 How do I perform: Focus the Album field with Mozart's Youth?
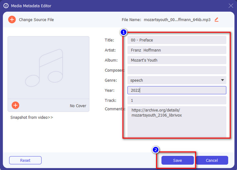point(177,60)
